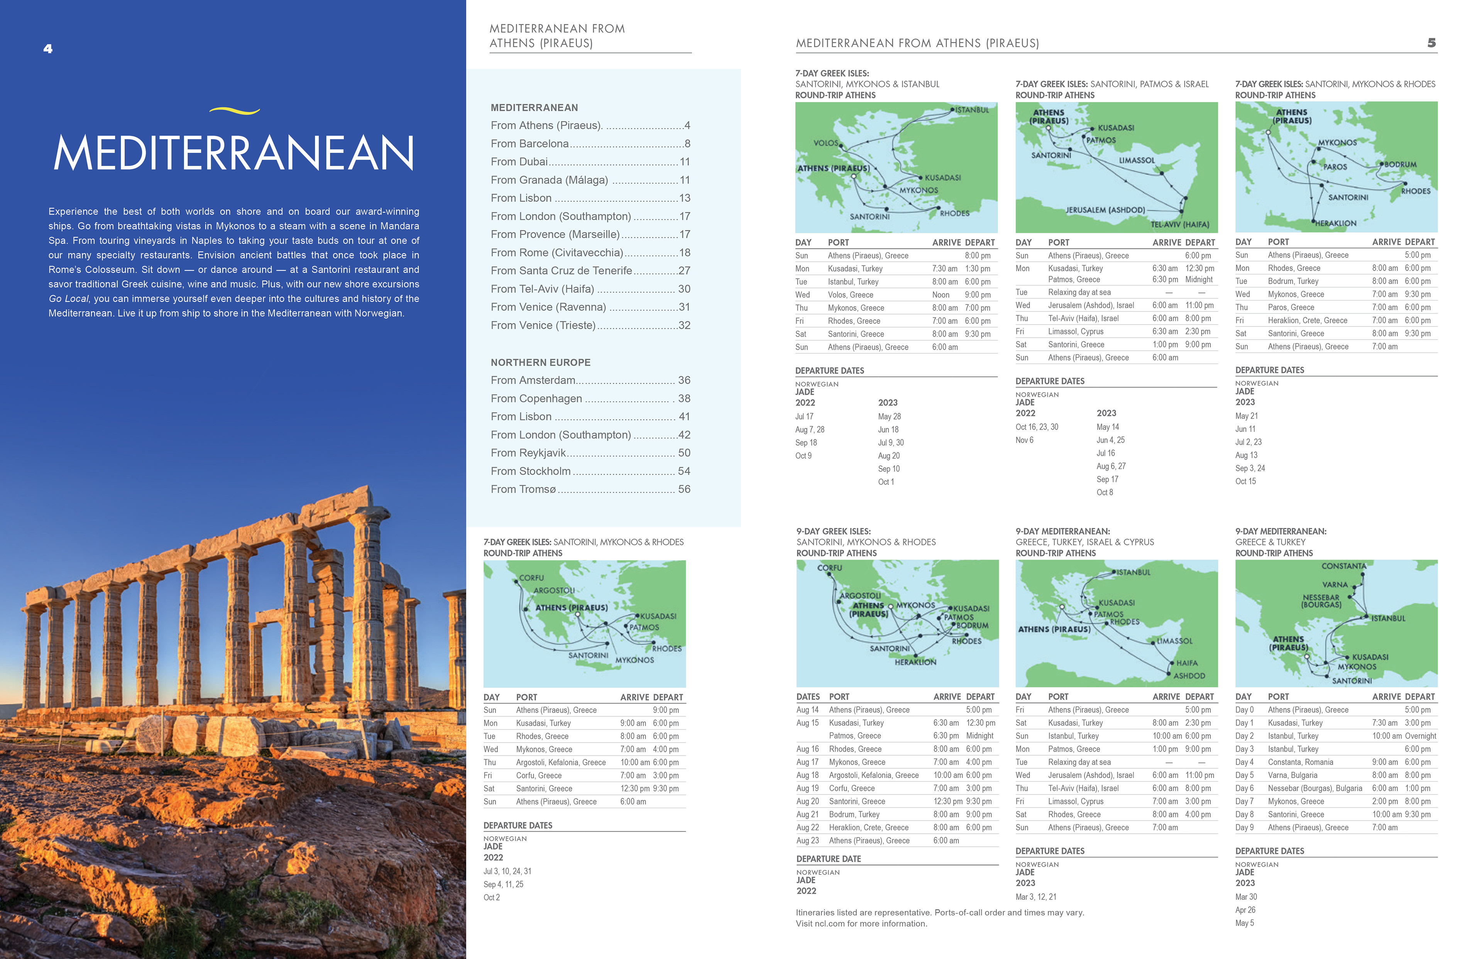
Task: Click the From Dubai contents entry
Action: (x=590, y=162)
